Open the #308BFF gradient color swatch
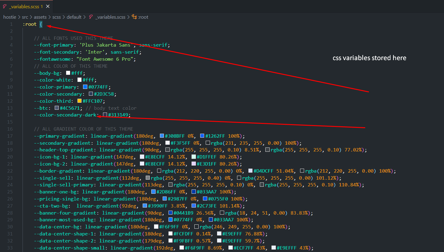Screen dimensions: 444x252 (162, 136)
